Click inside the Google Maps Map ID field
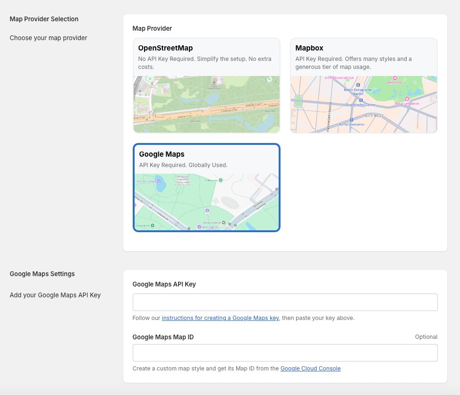The image size is (460, 395). click(x=285, y=353)
